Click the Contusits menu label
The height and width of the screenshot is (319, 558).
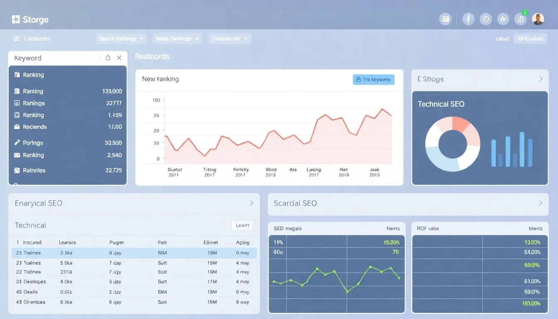pyautogui.click(x=37, y=39)
